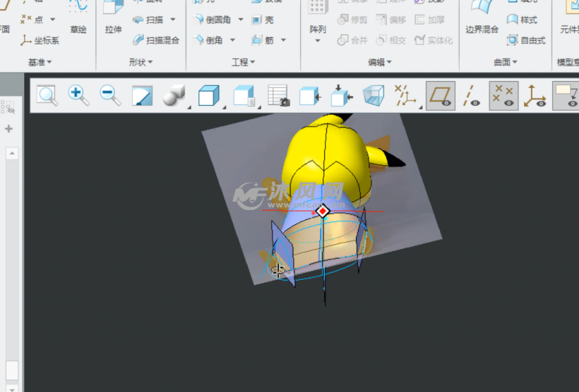Click the Repaint screen icon
Screen dimensions: 579x392
point(142,96)
